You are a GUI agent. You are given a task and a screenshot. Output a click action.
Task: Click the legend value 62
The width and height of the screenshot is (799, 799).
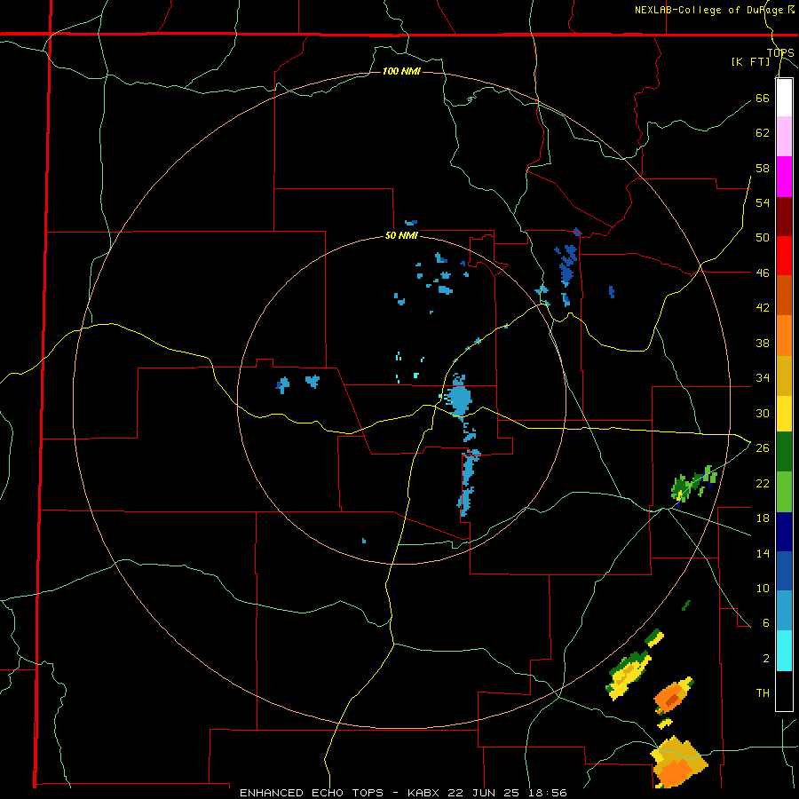(763, 133)
